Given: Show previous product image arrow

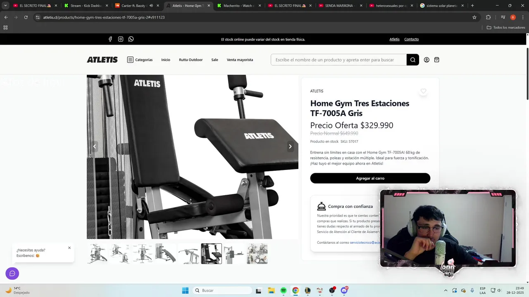Looking at the screenshot, I should tap(95, 146).
